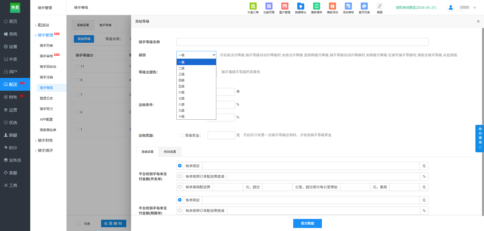Open 积分 in the left sidebar
Screen dimensions: 484x231
click(x=15, y=148)
